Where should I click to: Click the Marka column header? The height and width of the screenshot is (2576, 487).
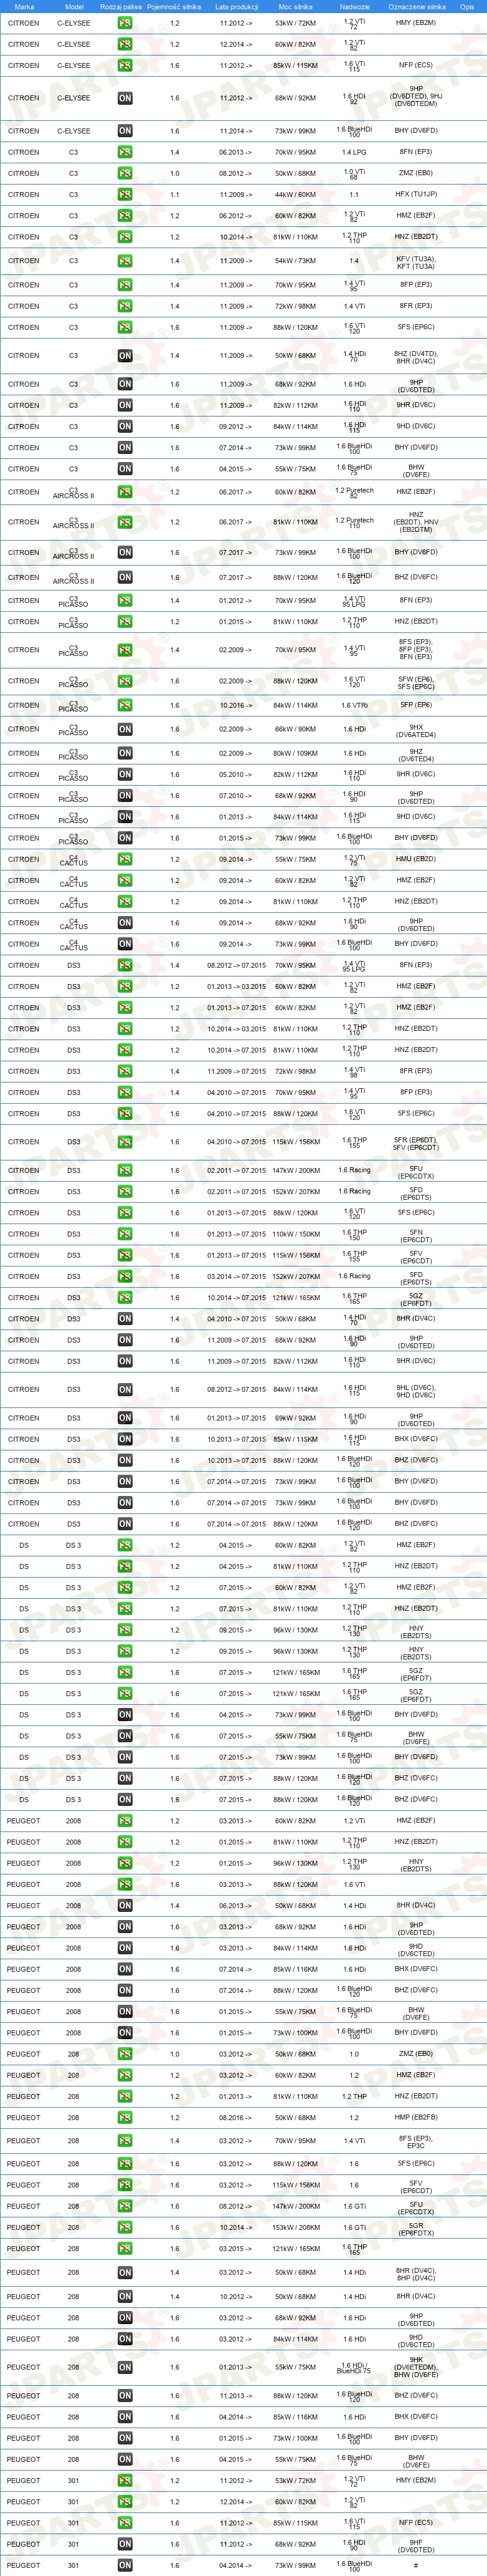(x=24, y=6)
